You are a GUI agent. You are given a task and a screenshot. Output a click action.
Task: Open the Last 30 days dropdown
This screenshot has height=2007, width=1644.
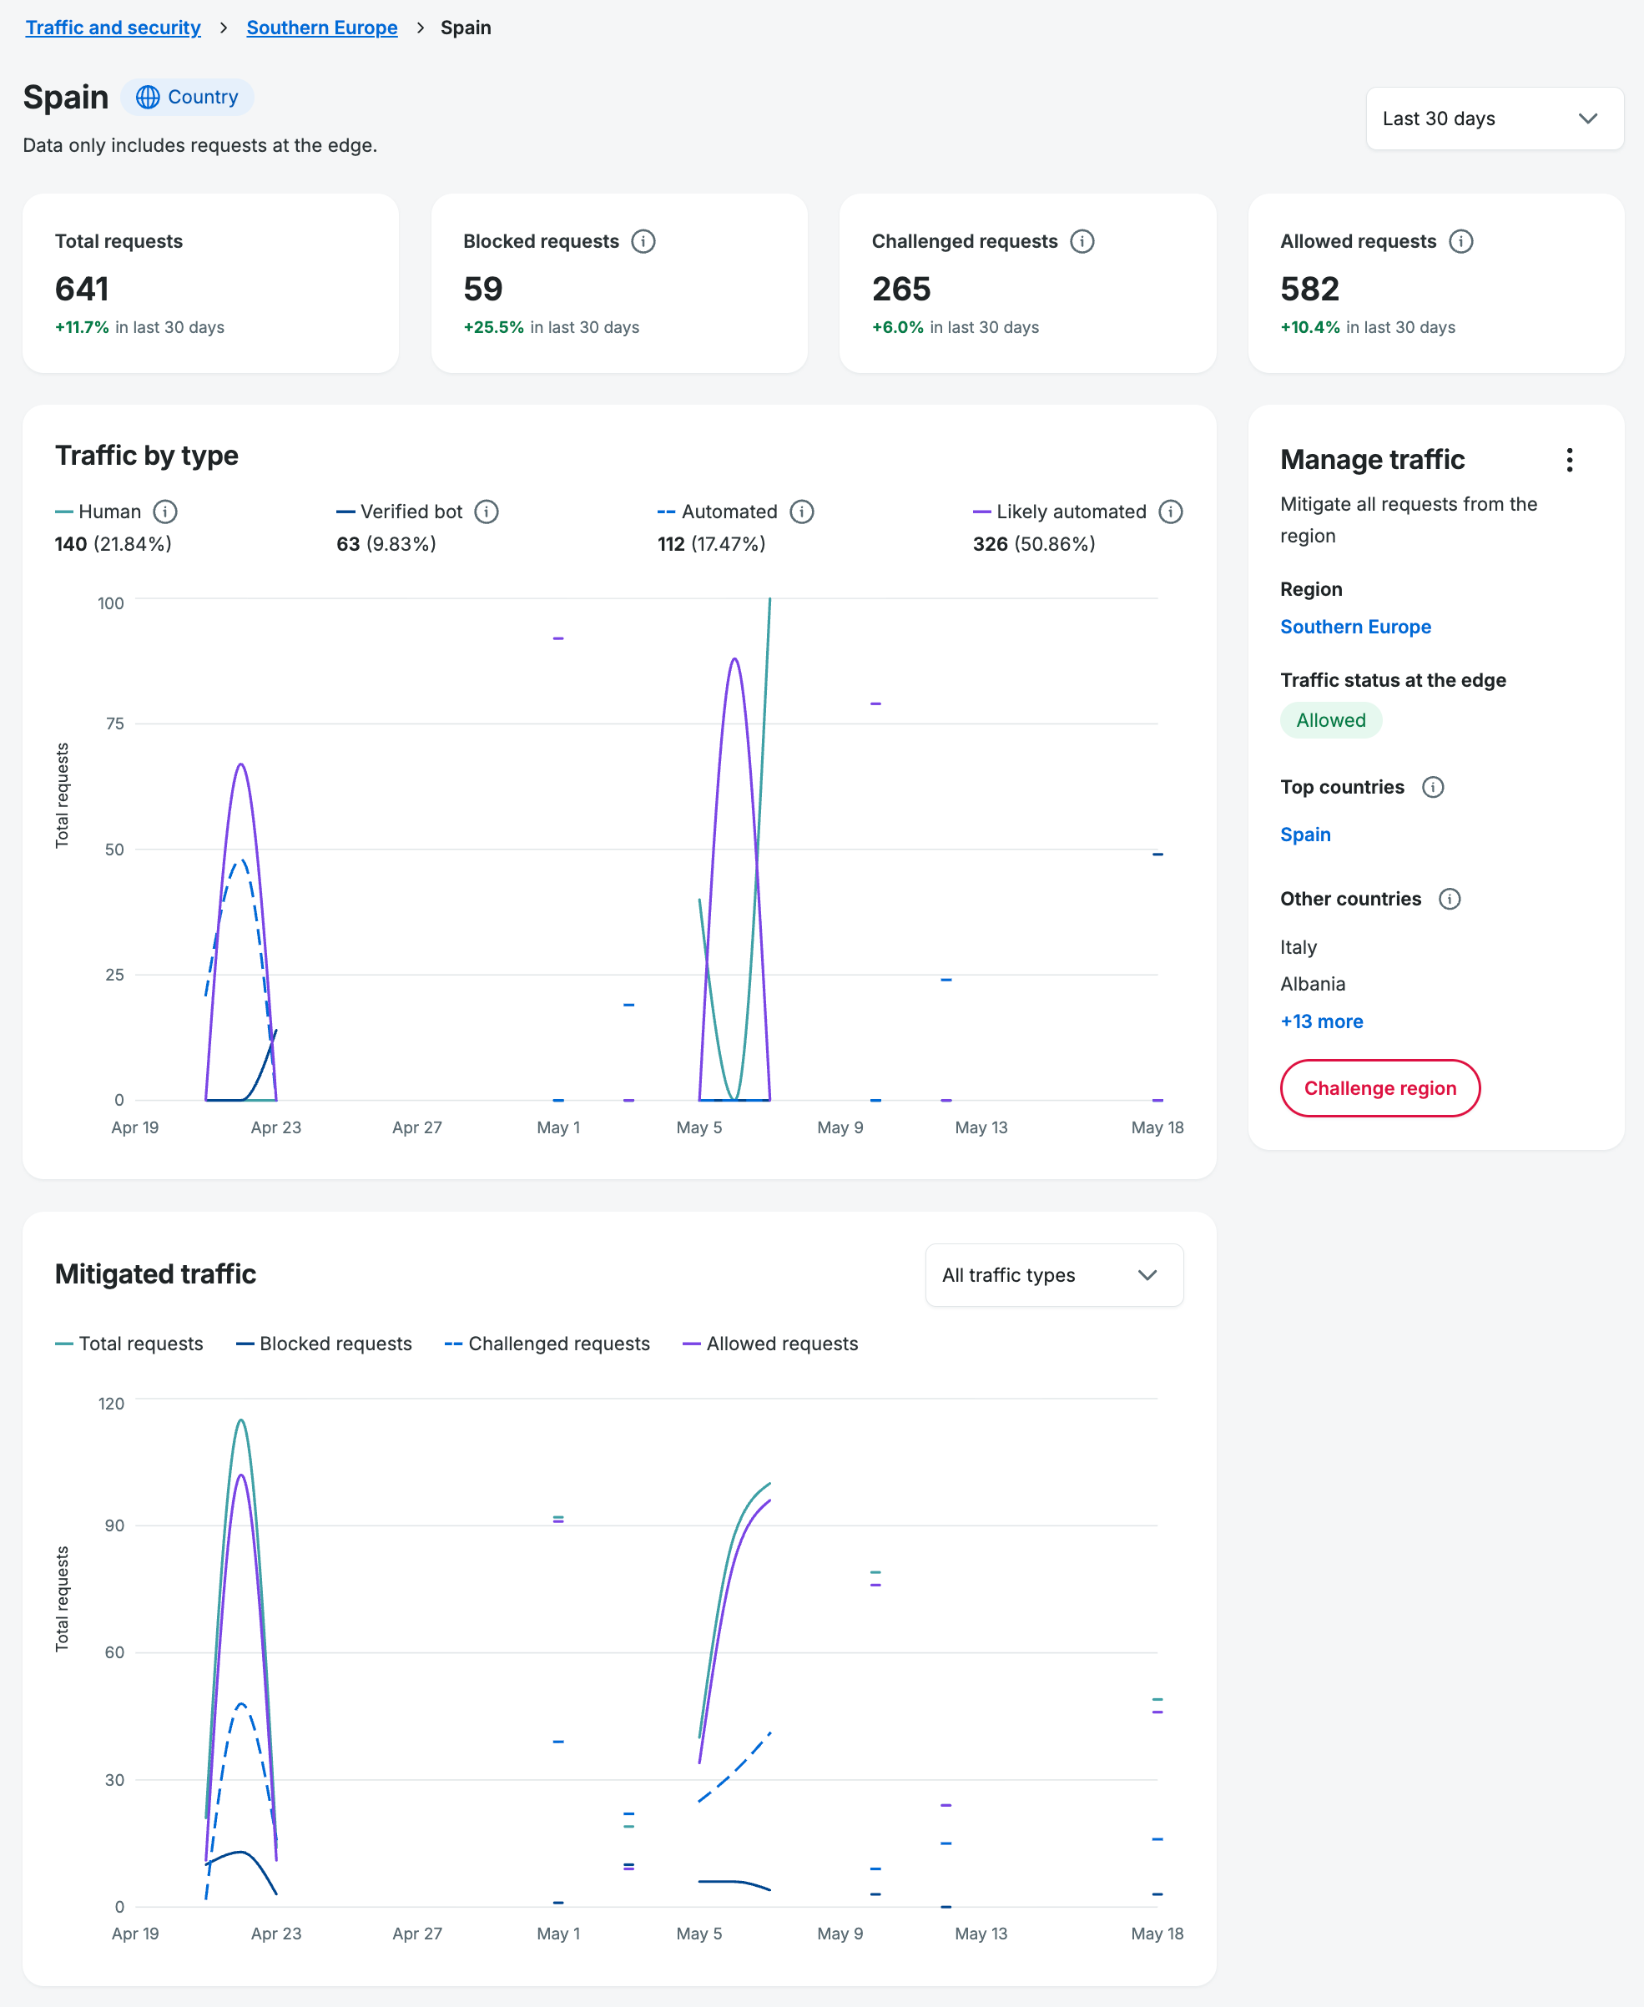click(1494, 119)
